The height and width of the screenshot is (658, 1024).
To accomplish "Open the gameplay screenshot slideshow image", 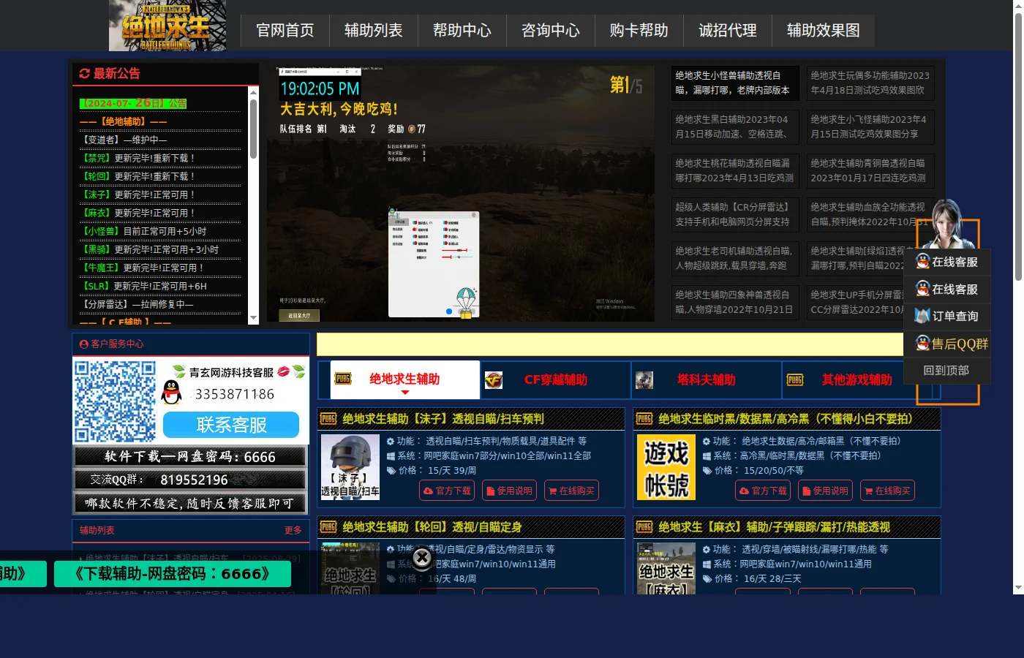I will point(461,193).
